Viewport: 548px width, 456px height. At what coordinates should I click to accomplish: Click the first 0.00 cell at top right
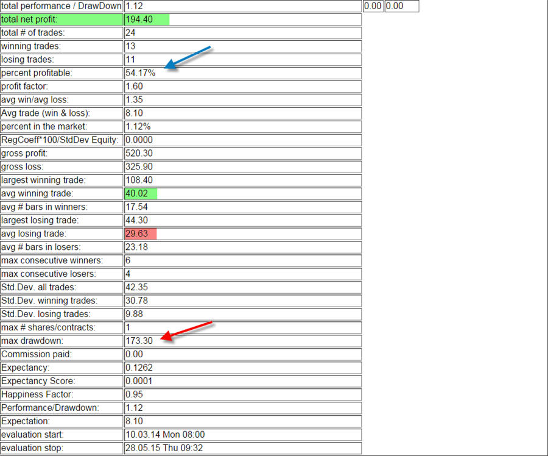click(x=372, y=6)
